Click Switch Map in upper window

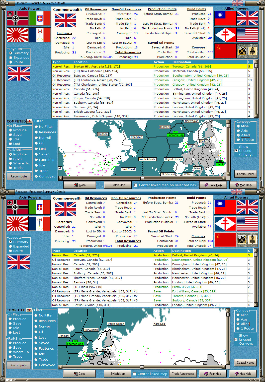(118, 185)
